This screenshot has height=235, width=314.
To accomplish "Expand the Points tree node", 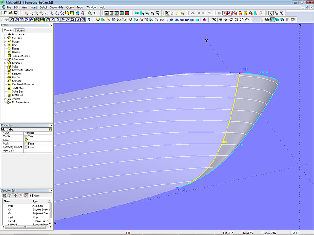I will [5, 45].
